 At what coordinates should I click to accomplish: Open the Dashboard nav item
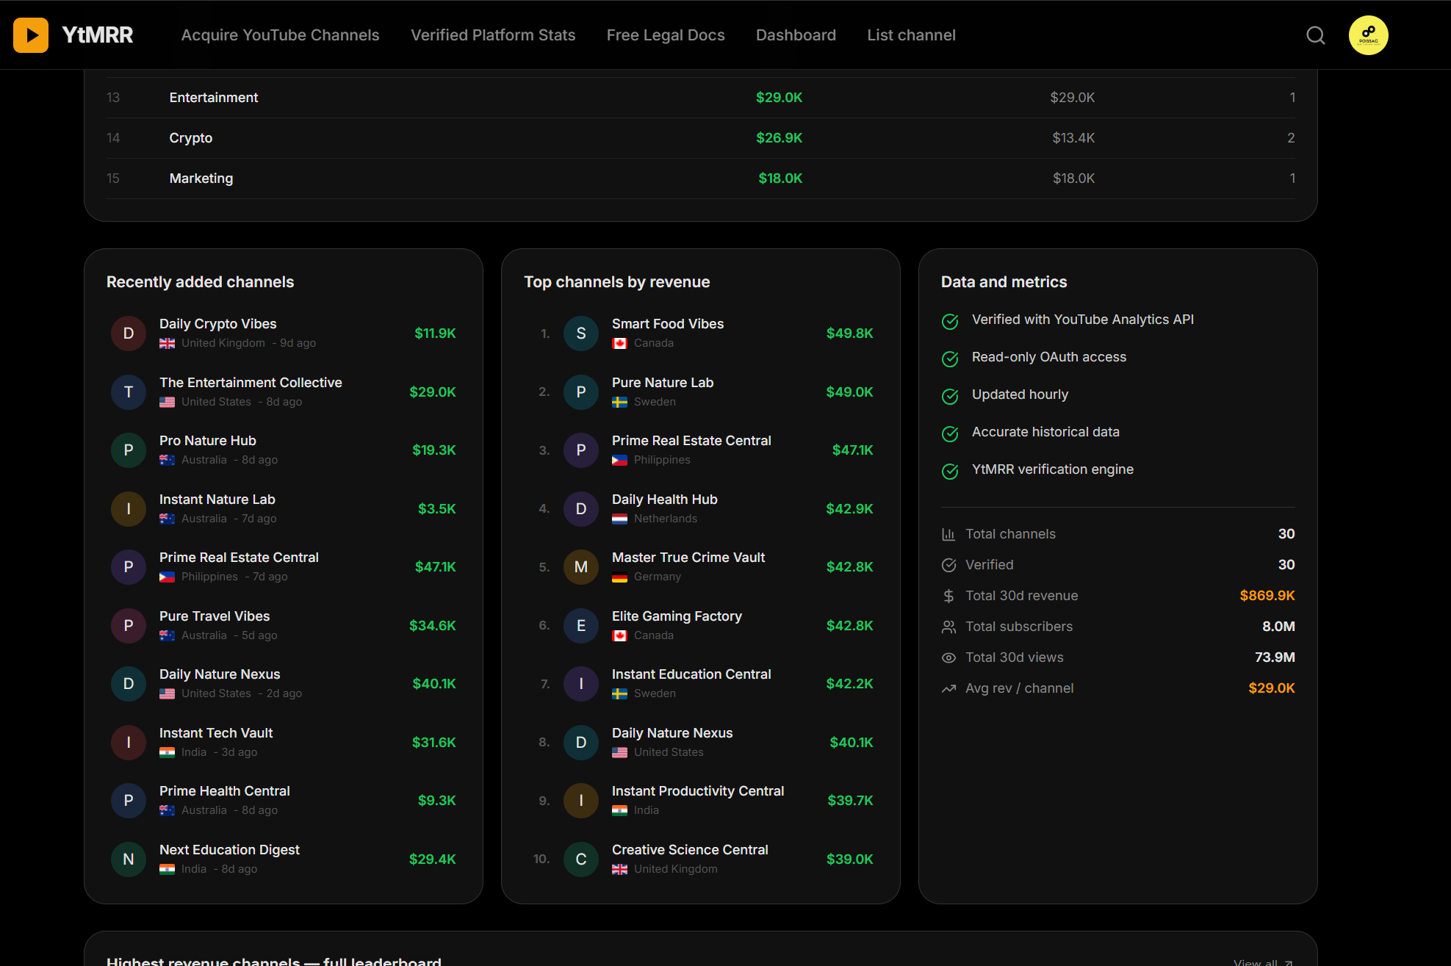pos(796,35)
